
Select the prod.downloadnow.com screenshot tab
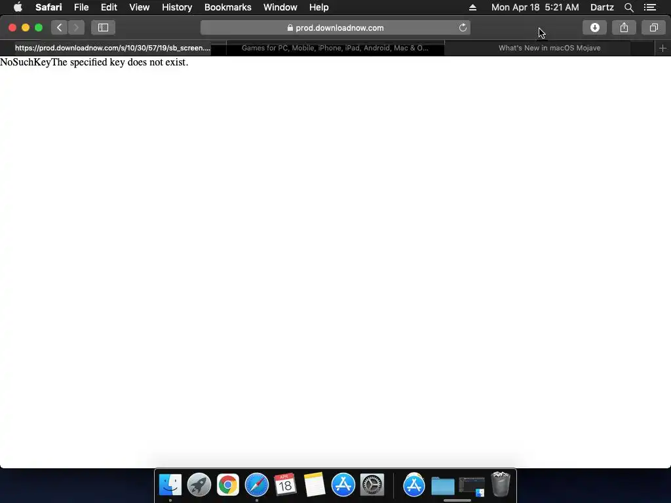click(x=113, y=48)
